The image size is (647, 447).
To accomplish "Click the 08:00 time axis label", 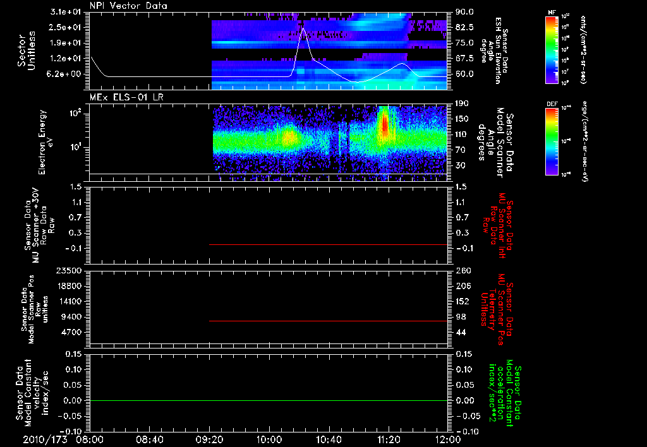I will pos(90,439).
